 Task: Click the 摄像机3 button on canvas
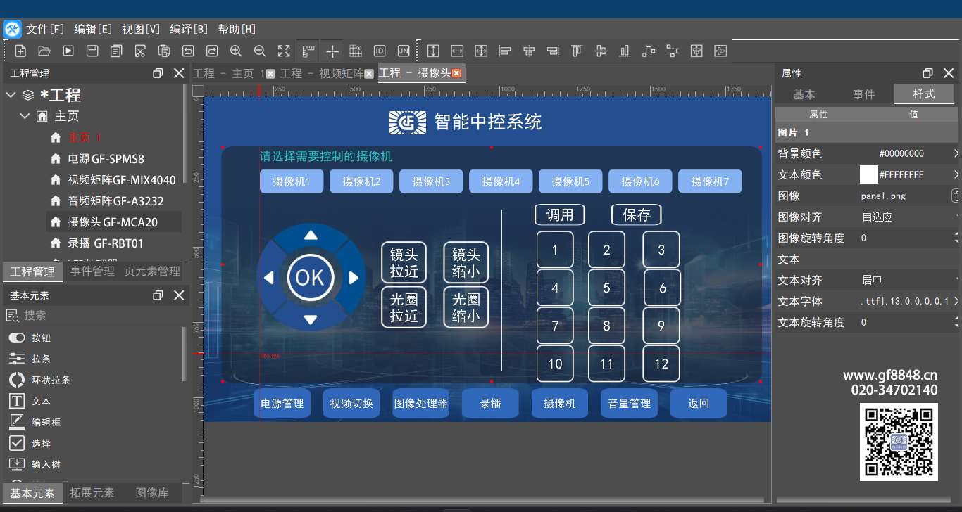[x=431, y=181]
